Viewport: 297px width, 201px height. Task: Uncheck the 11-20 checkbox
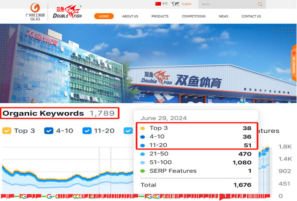pos(87,131)
